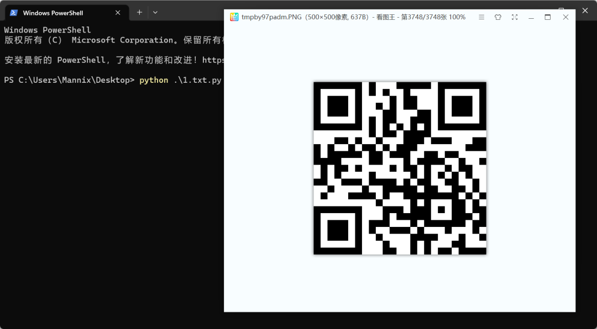Open the image viewer hamburger menu

pos(481,17)
